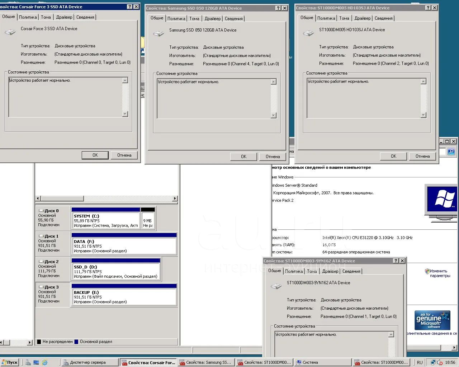Click sound icon in system tray

tap(440, 362)
